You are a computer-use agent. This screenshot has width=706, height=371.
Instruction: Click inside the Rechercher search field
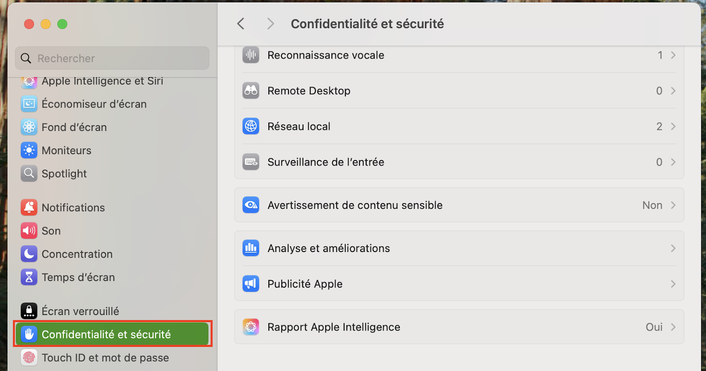click(112, 58)
